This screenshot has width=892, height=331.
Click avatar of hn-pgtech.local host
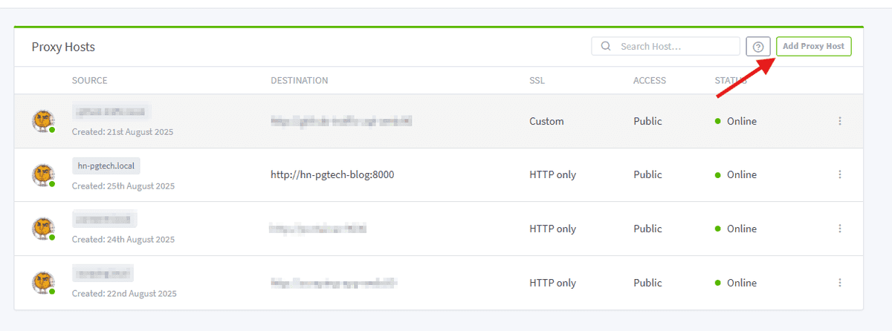coord(43,175)
